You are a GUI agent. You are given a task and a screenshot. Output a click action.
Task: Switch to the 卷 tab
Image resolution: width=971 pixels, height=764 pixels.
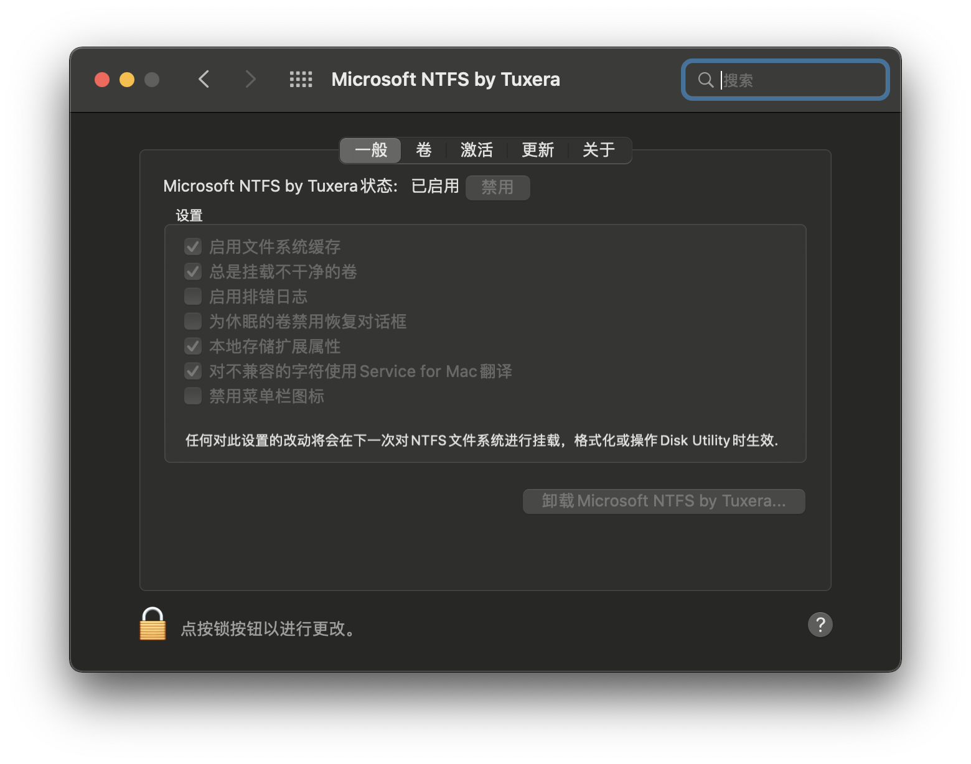tap(424, 150)
